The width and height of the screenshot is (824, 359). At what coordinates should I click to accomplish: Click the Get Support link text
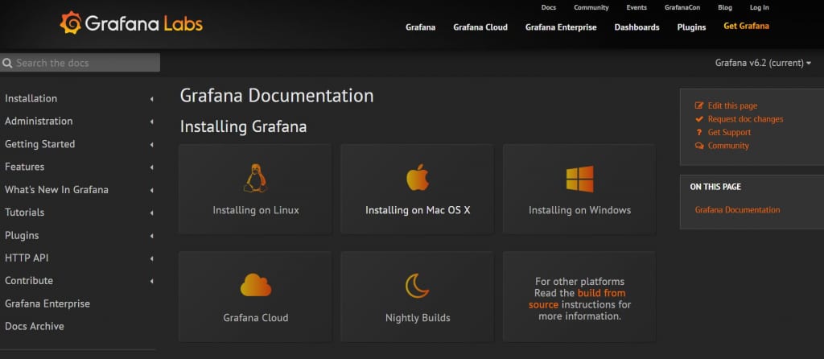click(x=729, y=133)
